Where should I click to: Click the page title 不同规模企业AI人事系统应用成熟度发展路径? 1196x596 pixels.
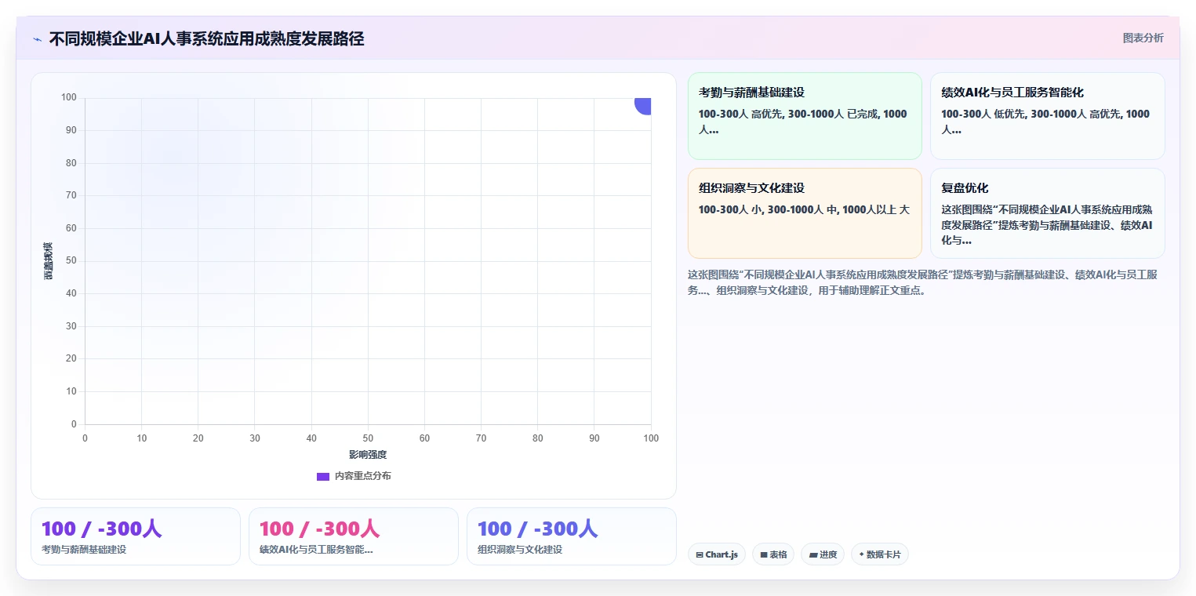click(x=207, y=39)
